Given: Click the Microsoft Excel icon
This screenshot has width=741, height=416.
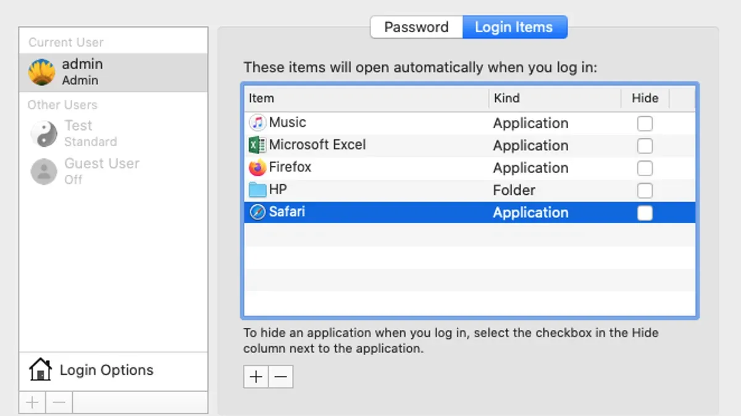Looking at the screenshot, I should click(257, 145).
